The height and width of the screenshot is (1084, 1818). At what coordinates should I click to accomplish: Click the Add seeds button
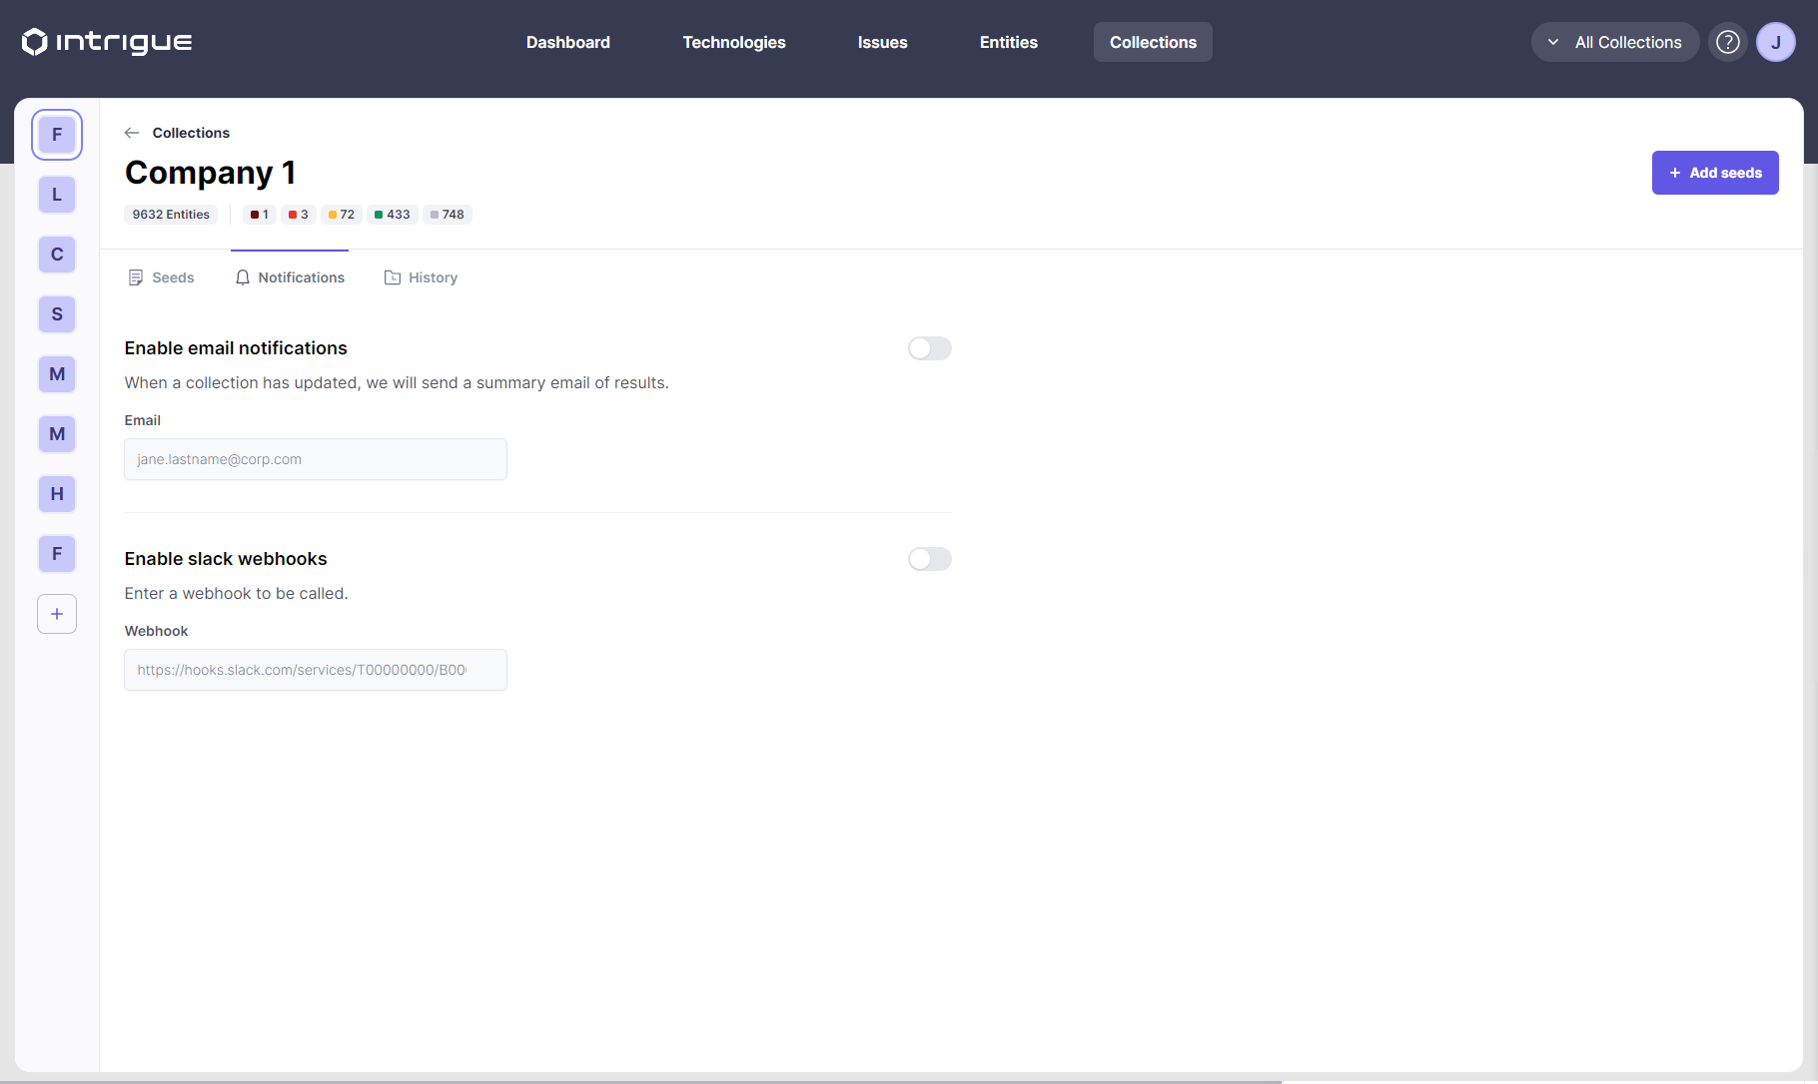[1715, 173]
